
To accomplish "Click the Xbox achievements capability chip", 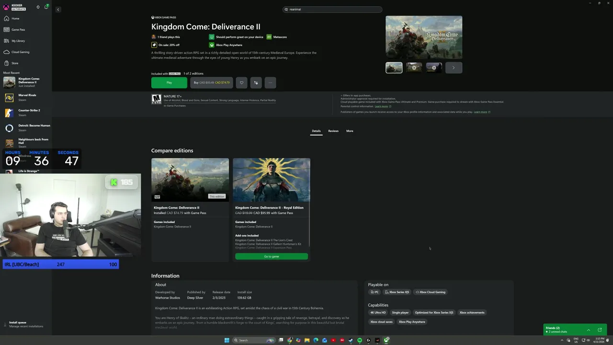I will [472, 312].
